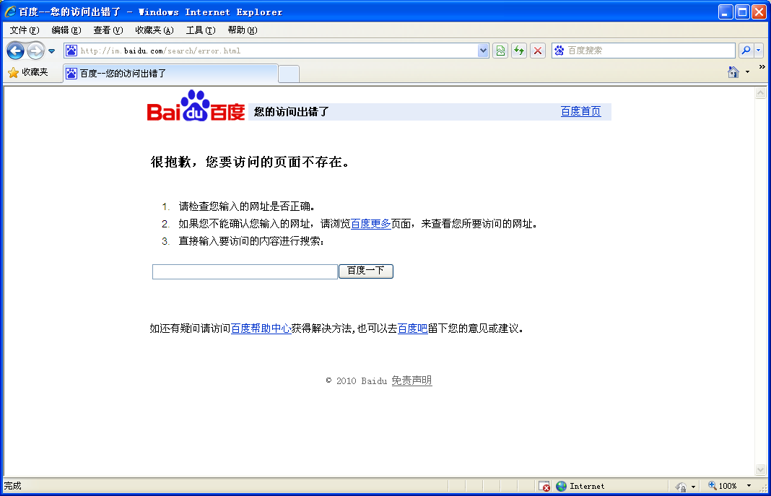Click the magnifier search button

(746, 50)
